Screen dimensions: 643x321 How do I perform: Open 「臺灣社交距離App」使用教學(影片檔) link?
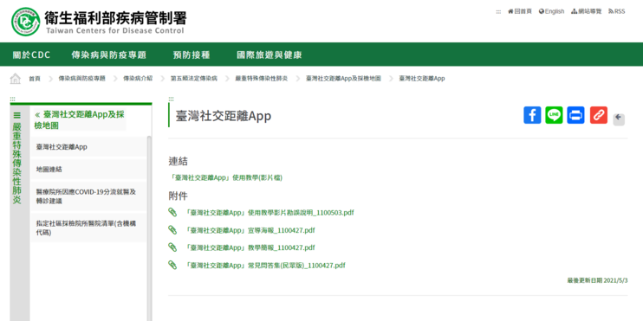point(225,177)
